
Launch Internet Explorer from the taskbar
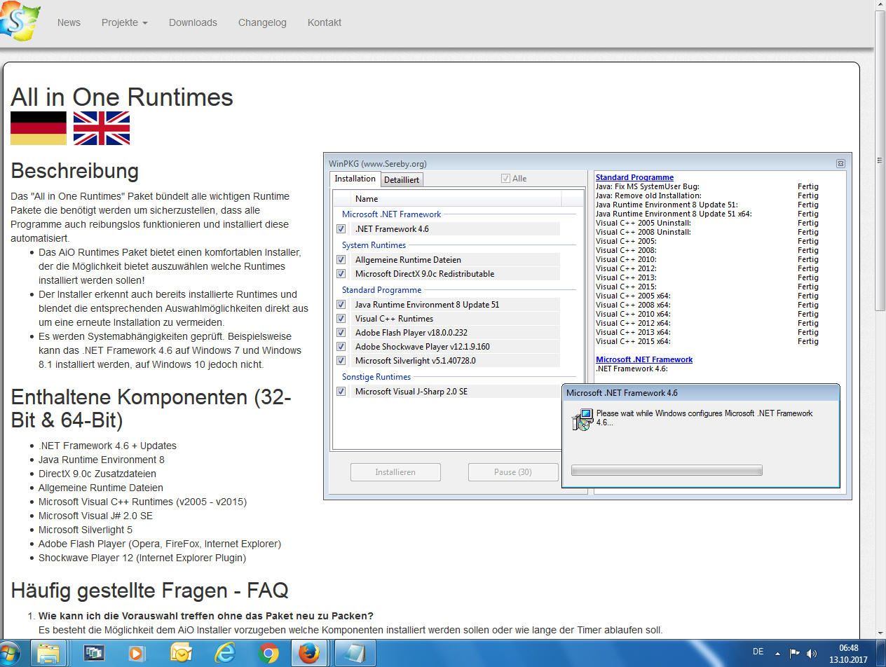(224, 654)
